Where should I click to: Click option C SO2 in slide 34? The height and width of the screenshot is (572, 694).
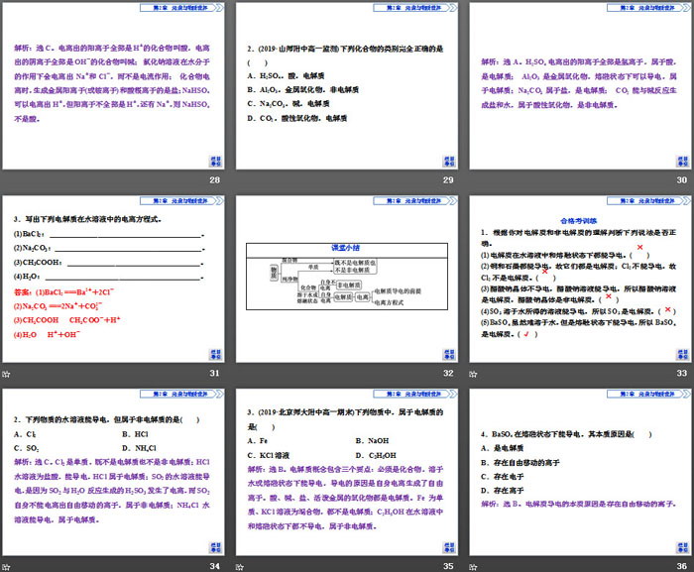pyautogui.click(x=27, y=448)
